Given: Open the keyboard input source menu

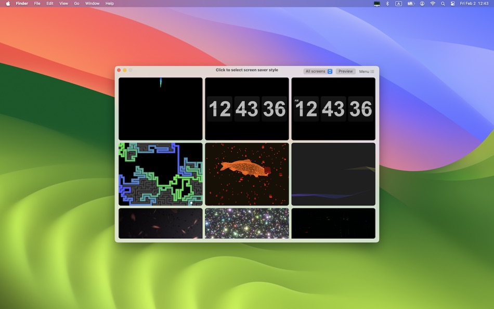Looking at the screenshot, I should tap(398, 4).
